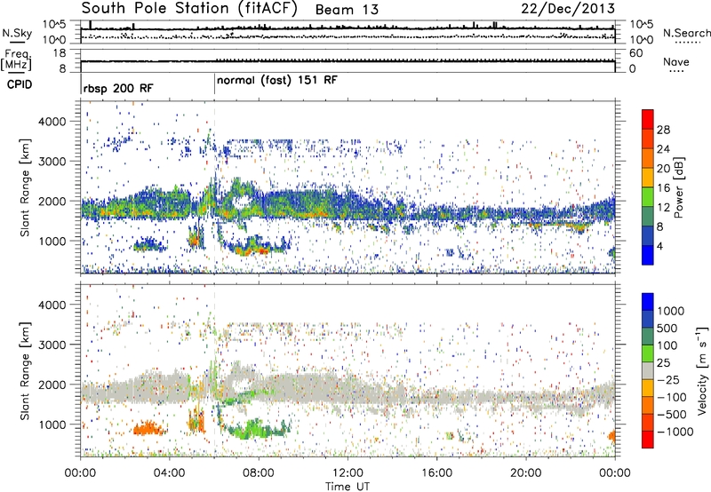Click the 'Velocity [m s⁻¹]' colorbar title

click(702, 370)
